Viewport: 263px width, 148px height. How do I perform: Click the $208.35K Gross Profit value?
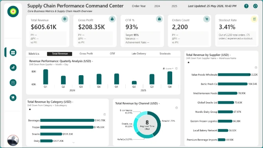click(92, 27)
